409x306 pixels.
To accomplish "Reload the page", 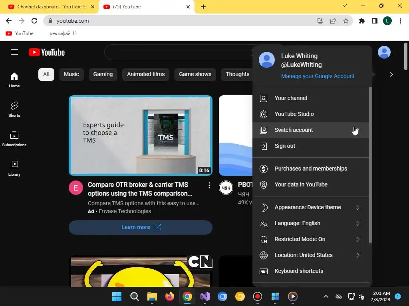I will [34, 21].
